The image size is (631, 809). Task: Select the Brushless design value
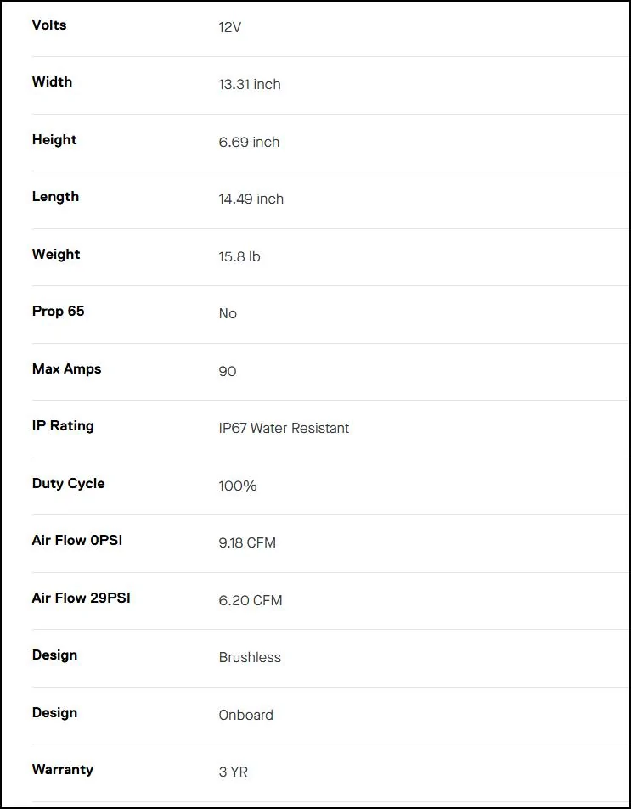click(x=250, y=657)
